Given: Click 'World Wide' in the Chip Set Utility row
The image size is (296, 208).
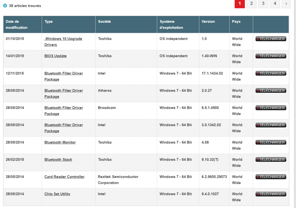Looking at the screenshot, I should tap(237, 197).
